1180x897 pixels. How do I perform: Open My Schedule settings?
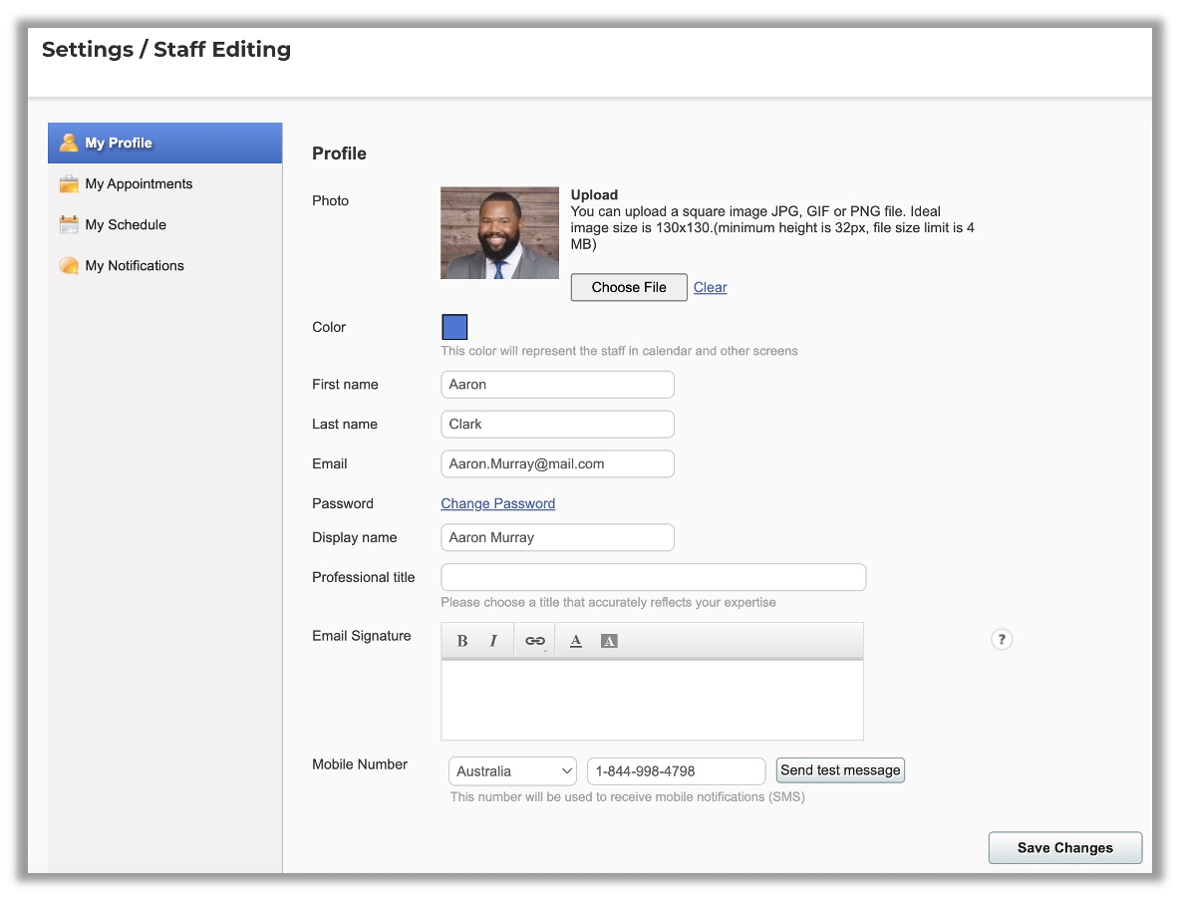click(x=164, y=224)
